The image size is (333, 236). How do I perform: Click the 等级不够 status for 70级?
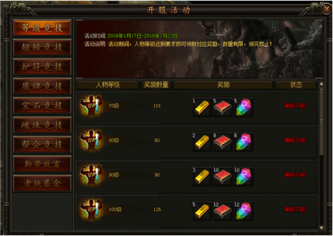295,106
